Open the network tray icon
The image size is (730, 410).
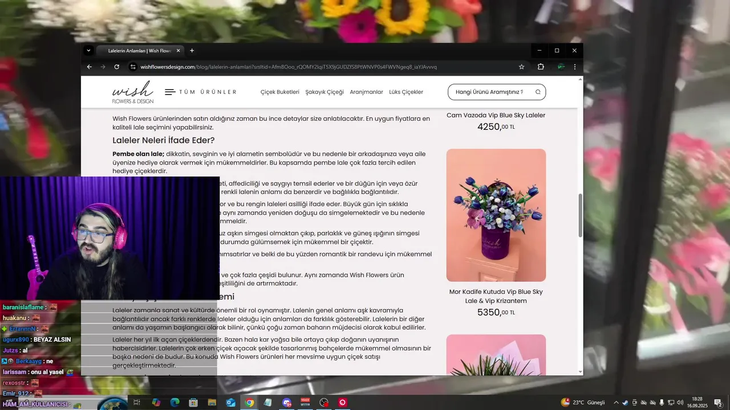click(671, 403)
